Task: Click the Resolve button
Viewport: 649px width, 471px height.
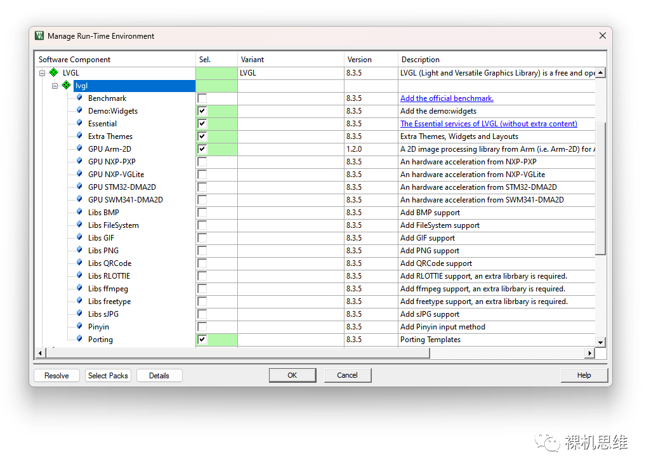Action: point(56,375)
